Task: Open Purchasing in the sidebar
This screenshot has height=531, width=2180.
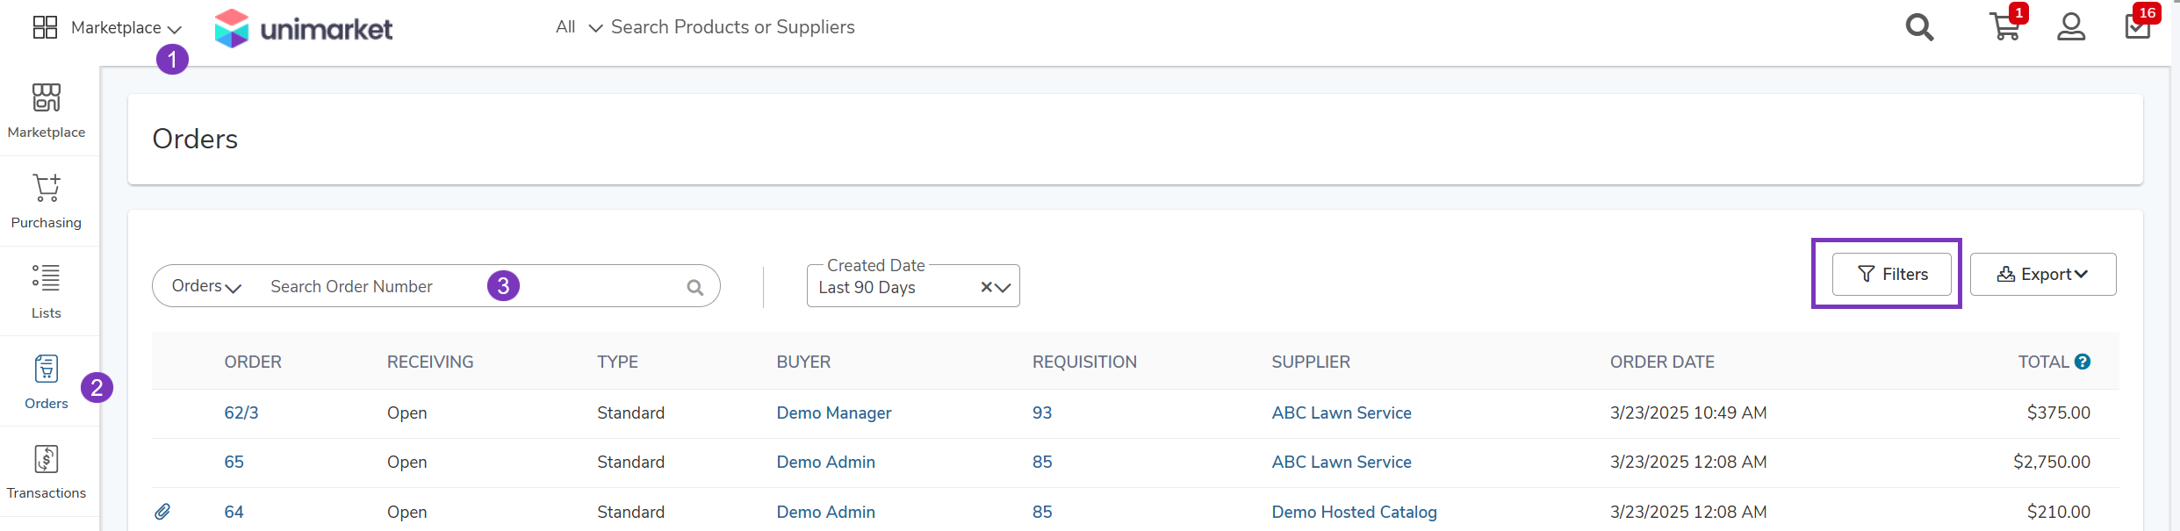Action: [47, 202]
